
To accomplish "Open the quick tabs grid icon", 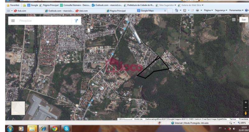I will click(8, 11).
